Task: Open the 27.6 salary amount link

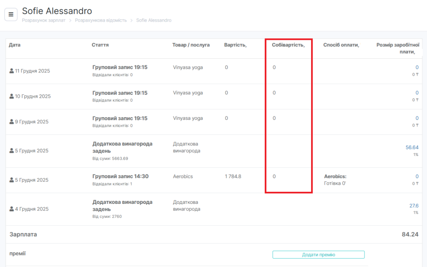Action: pyautogui.click(x=414, y=205)
